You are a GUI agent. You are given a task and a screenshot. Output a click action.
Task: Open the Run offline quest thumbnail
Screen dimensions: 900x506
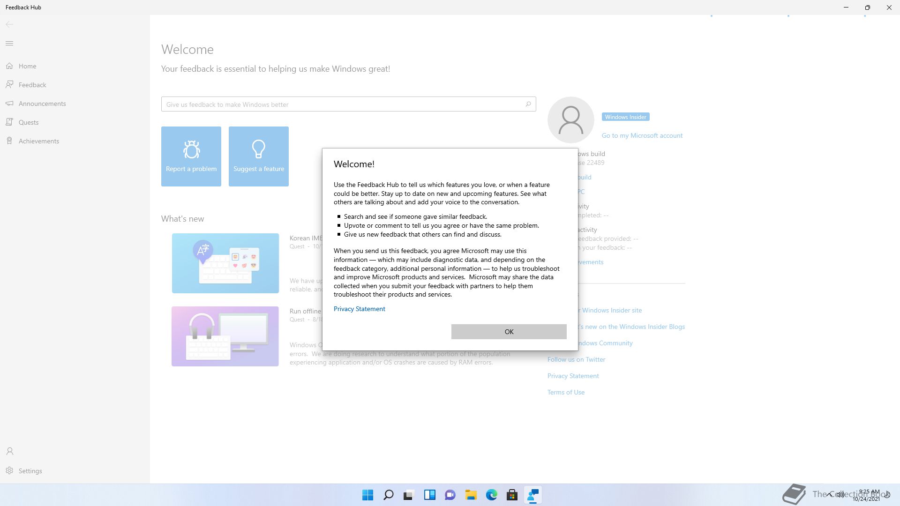point(225,336)
